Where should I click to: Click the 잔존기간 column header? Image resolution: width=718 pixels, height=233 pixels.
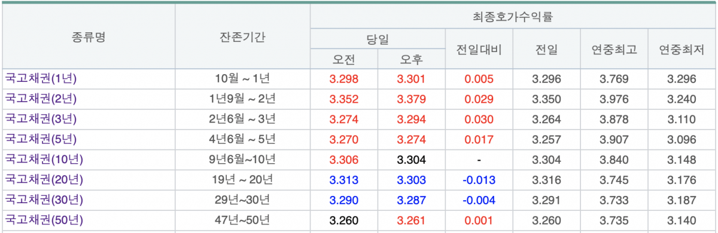pyautogui.click(x=242, y=38)
